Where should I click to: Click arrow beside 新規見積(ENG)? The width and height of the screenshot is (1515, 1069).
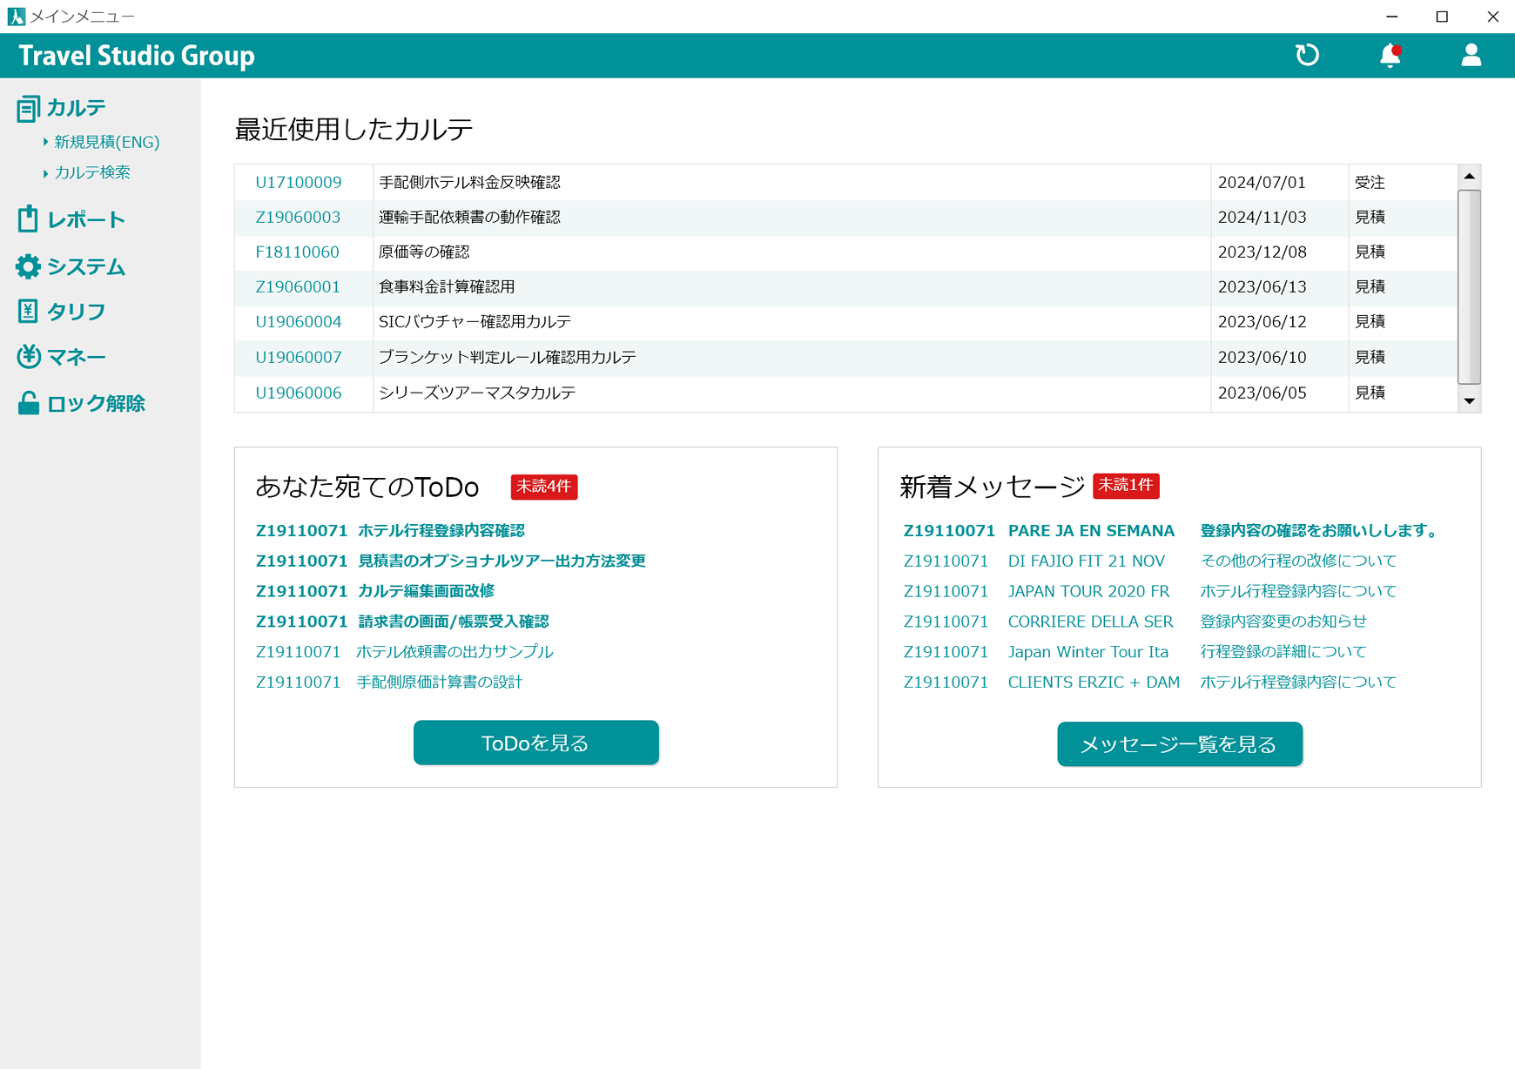click(45, 142)
